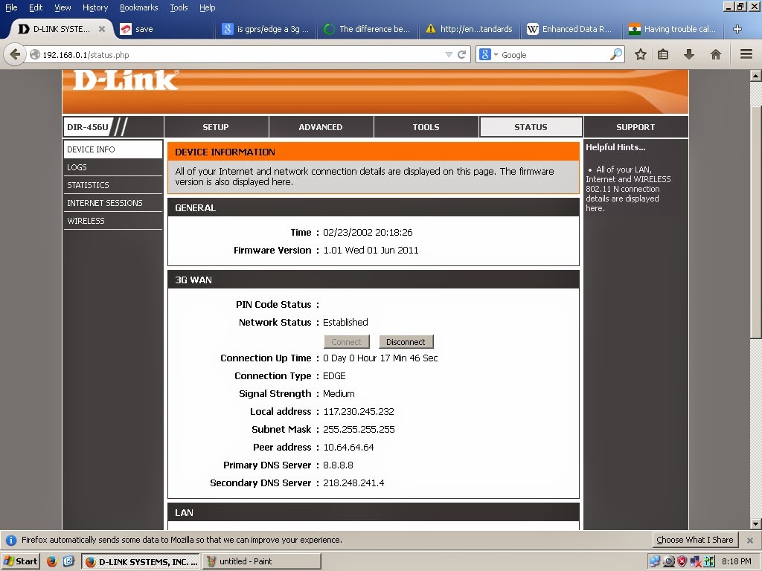762x571 pixels.
Task: Click the bookmark star icon
Action: coord(640,54)
